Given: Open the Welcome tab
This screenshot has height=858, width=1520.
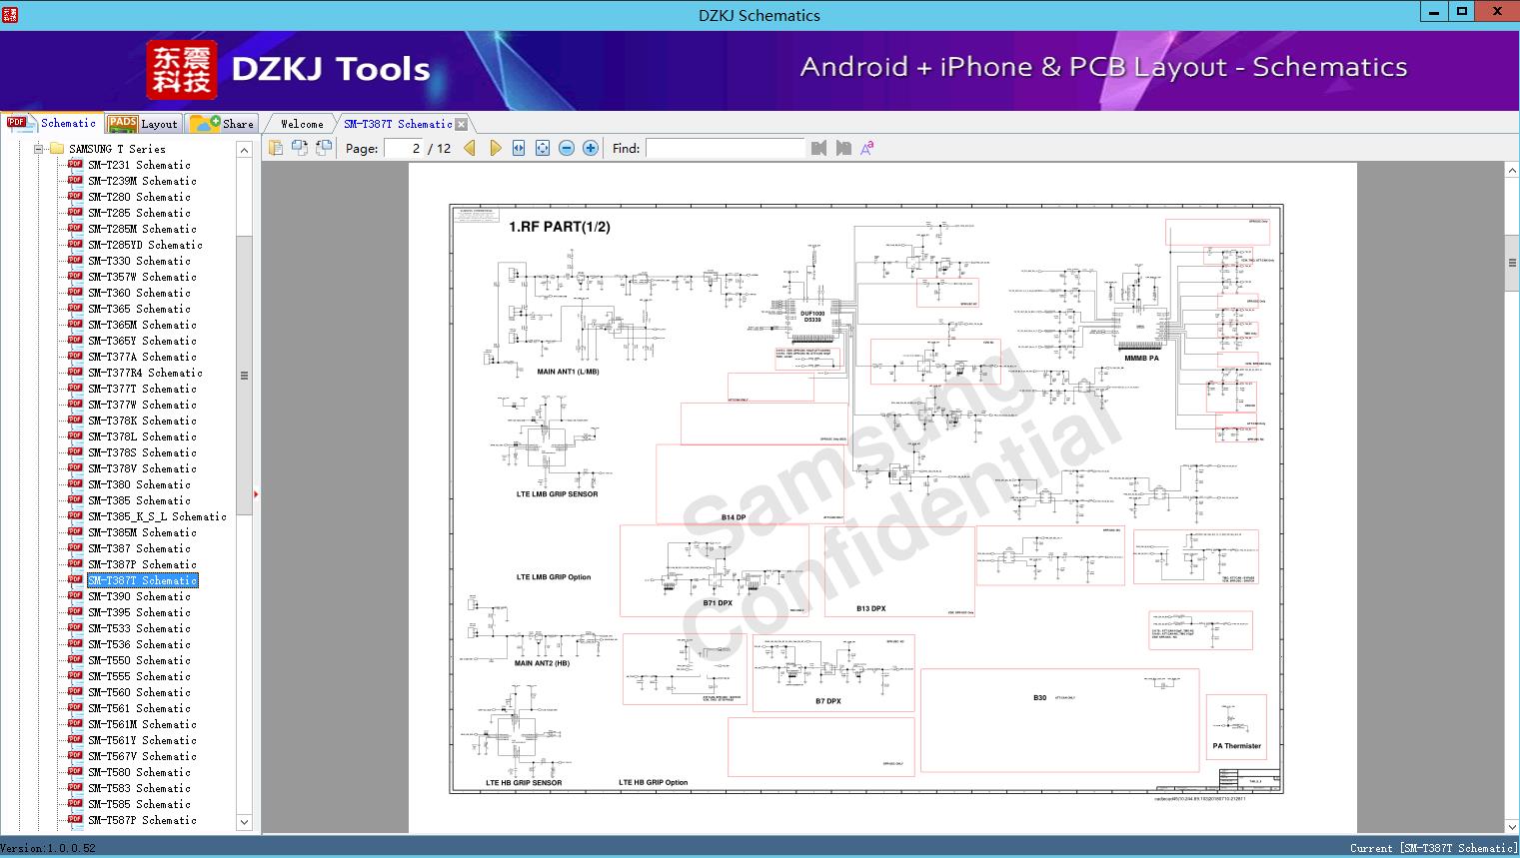Looking at the screenshot, I should (x=302, y=124).
